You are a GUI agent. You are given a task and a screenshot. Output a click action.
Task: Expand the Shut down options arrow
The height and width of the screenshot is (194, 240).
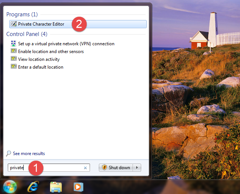coord(137,168)
